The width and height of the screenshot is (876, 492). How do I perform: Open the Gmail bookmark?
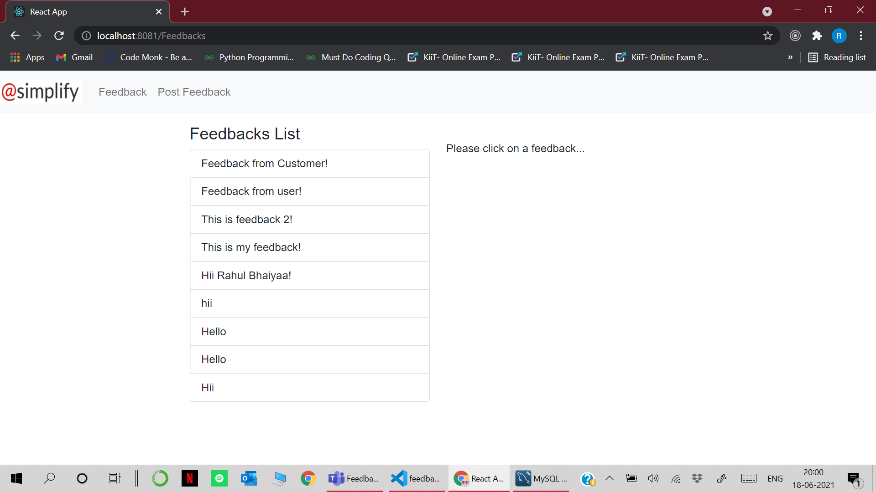coord(73,57)
